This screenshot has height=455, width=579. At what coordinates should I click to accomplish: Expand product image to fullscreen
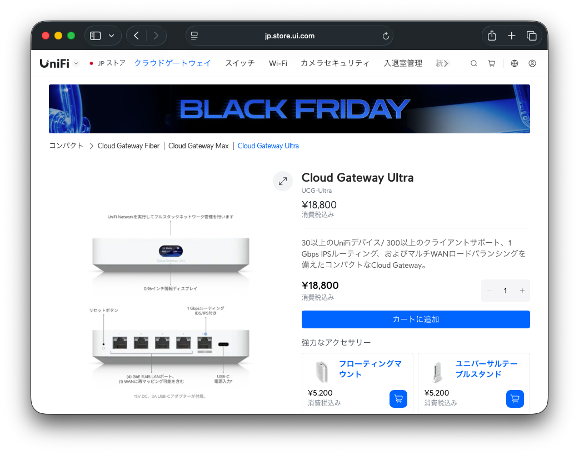click(x=283, y=181)
